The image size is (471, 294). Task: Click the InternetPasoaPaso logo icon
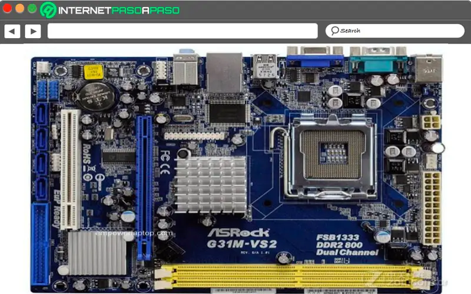point(48,10)
